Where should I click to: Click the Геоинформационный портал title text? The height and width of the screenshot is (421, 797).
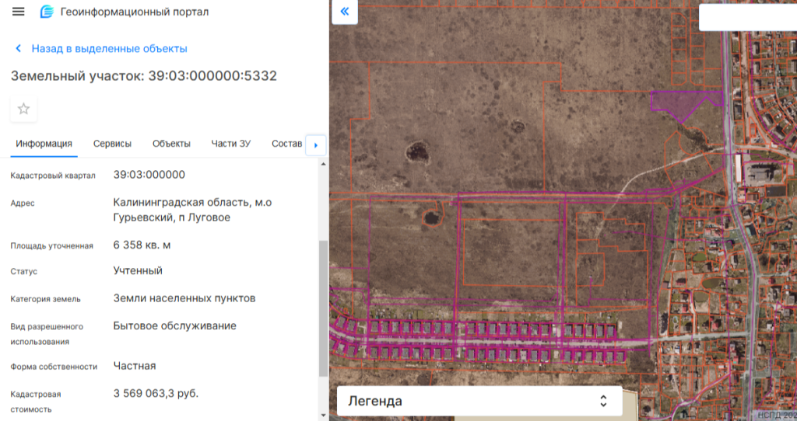coord(134,12)
